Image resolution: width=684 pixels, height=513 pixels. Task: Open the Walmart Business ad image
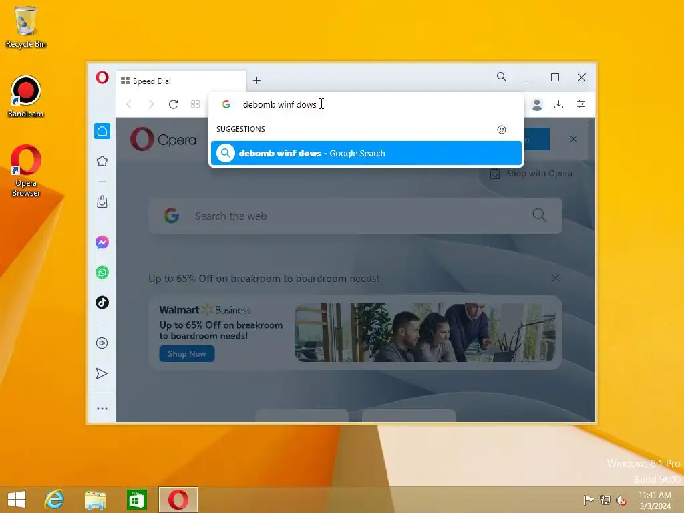(425, 333)
